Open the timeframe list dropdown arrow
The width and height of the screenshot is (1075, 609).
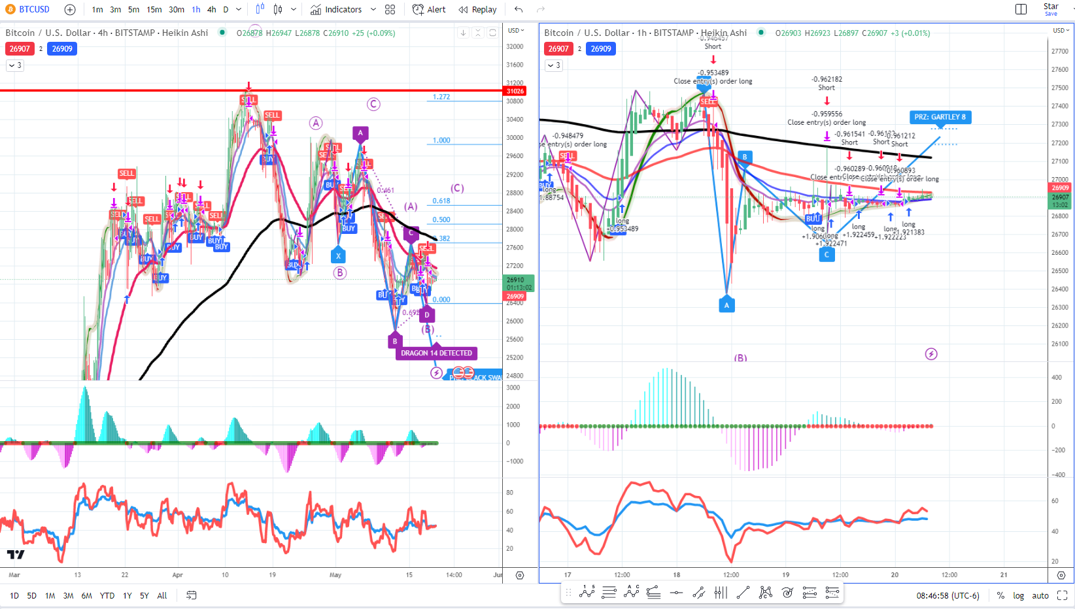pos(239,9)
